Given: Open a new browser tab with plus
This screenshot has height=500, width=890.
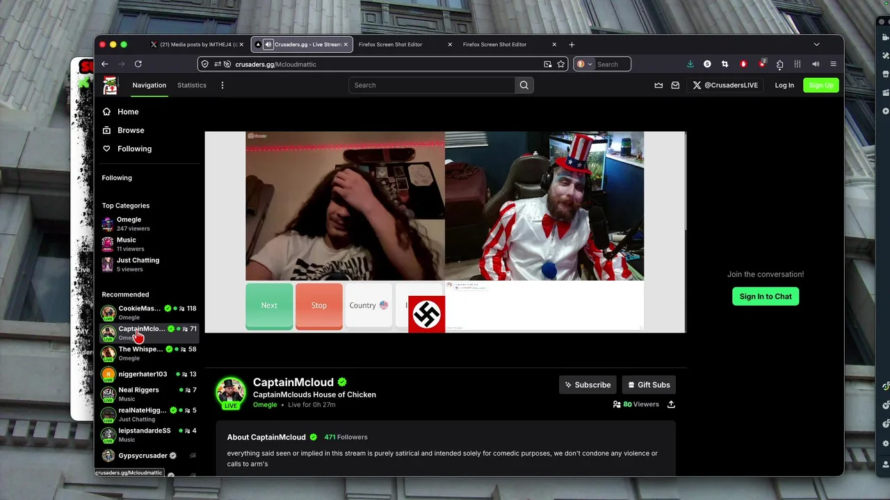Looking at the screenshot, I should coord(572,44).
